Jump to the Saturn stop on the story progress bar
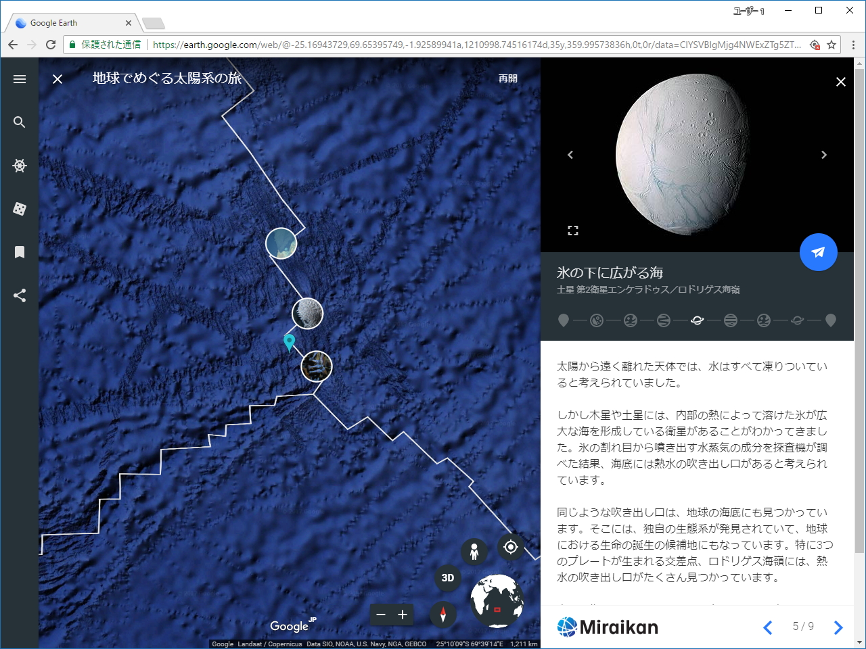 point(698,320)
